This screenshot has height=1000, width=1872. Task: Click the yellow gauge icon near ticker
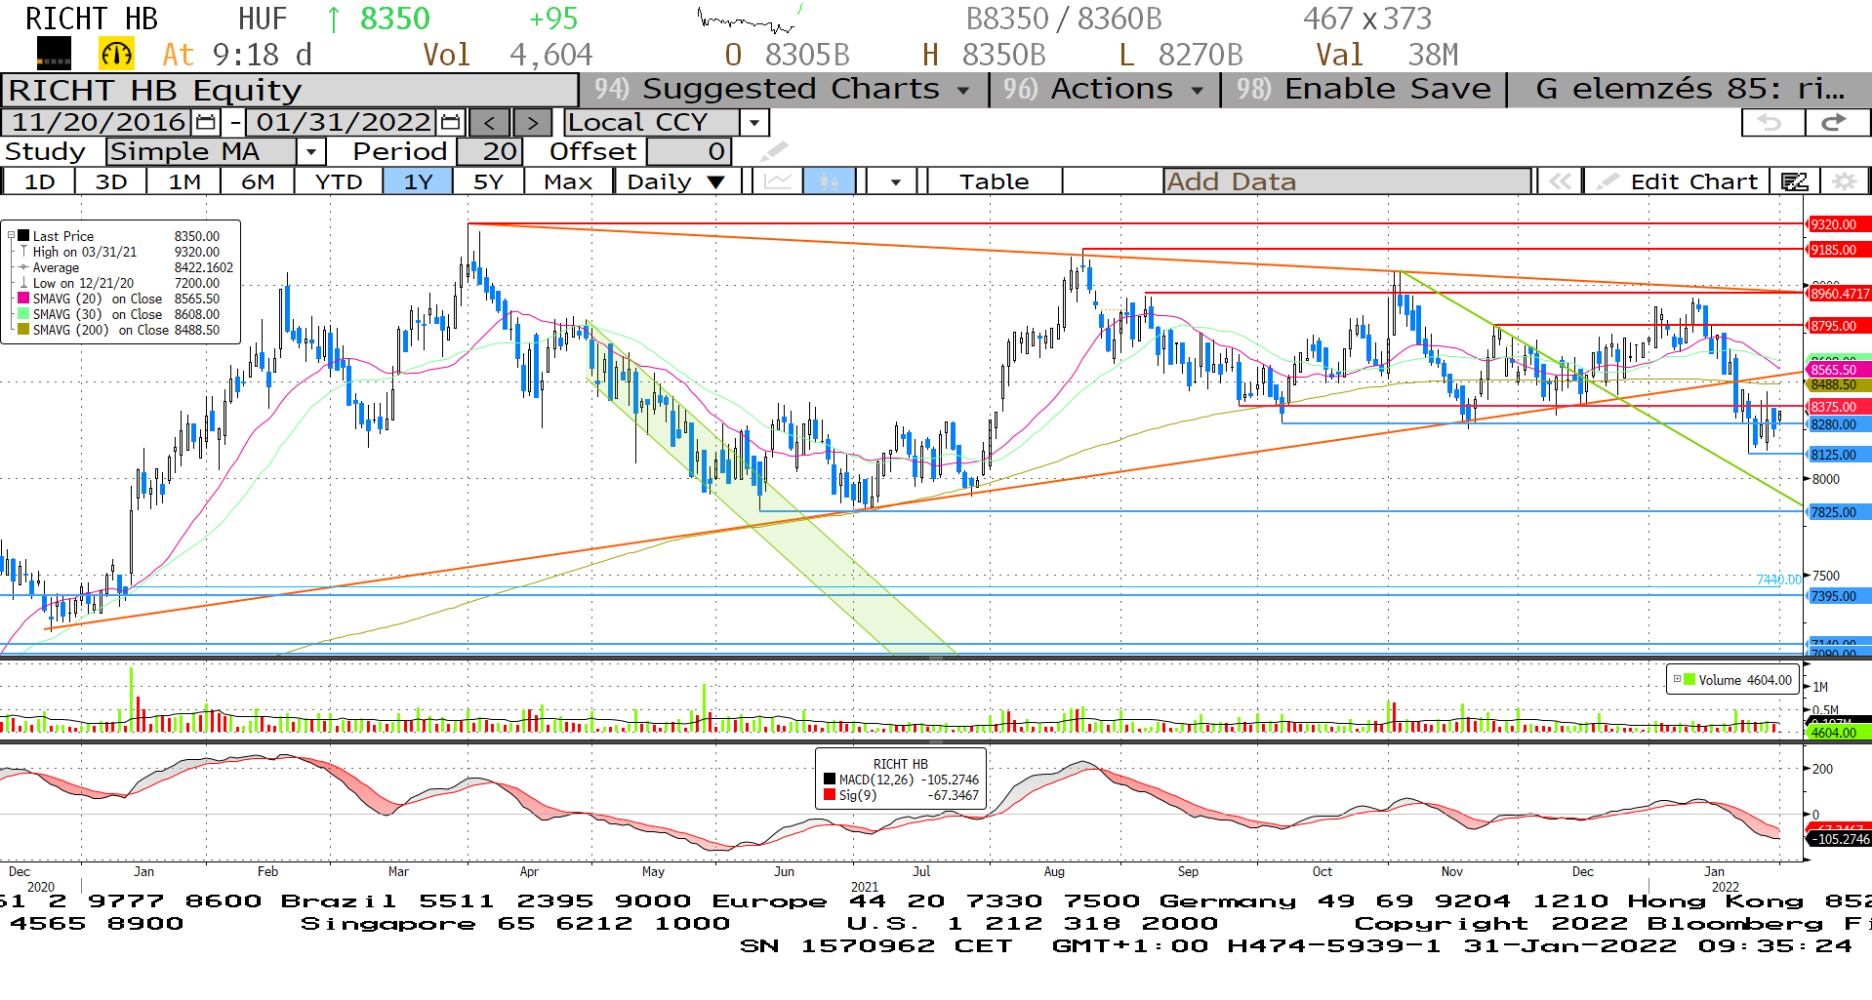tap(116, 54)
